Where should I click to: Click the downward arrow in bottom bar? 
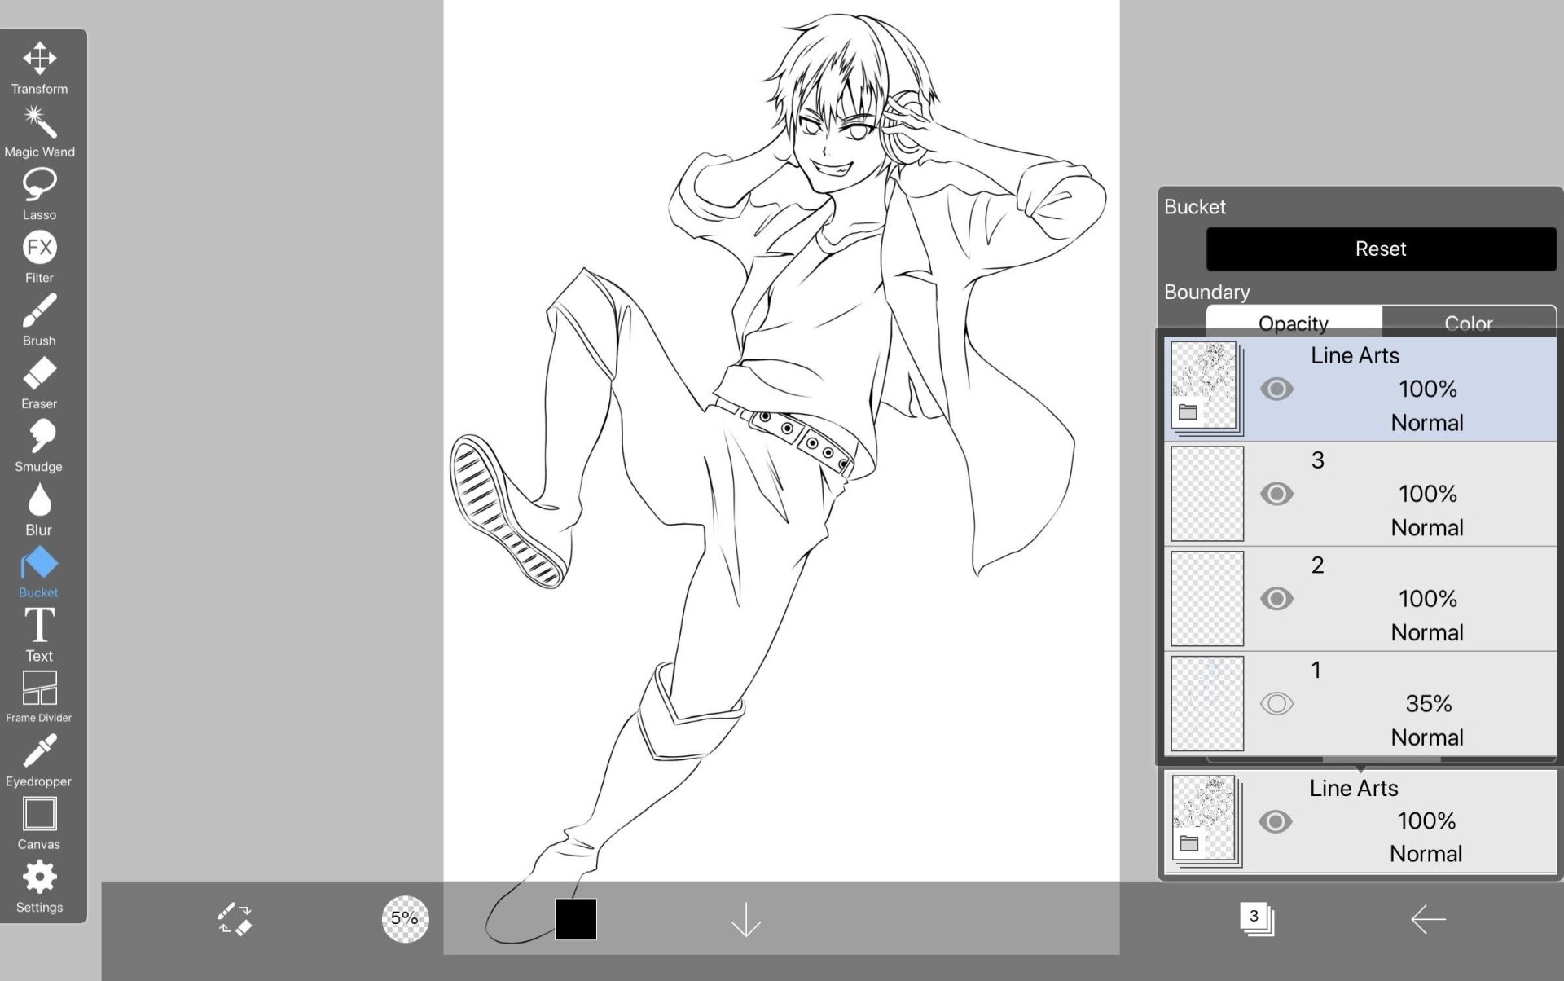745,919
